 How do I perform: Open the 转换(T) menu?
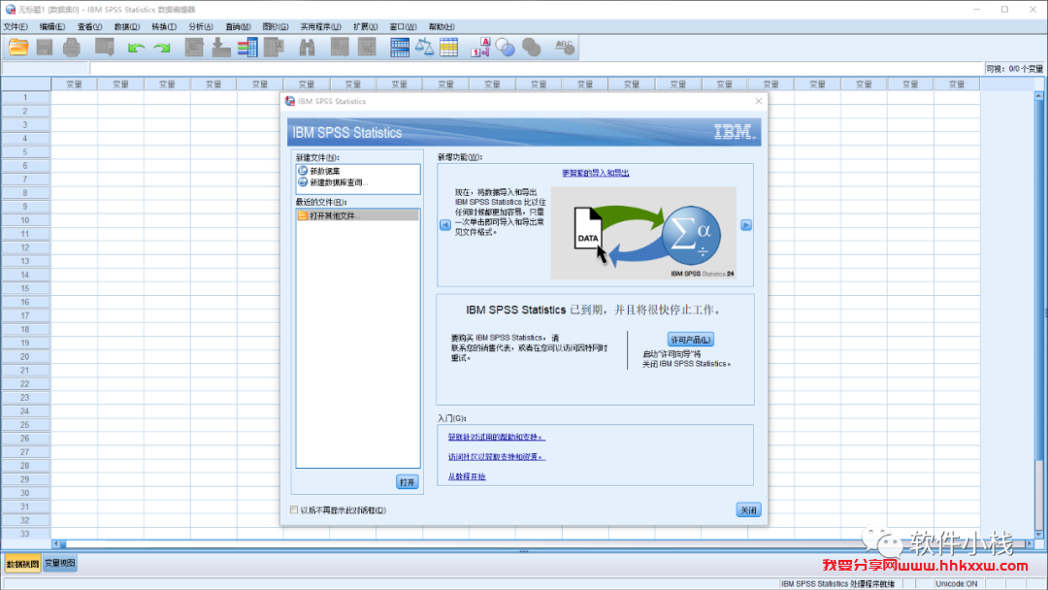(164, 27)
